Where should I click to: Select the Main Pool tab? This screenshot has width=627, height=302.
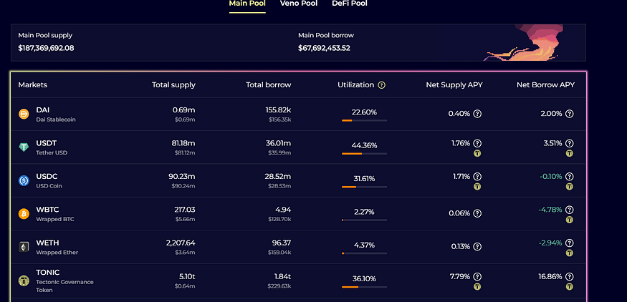click(247, 4)
